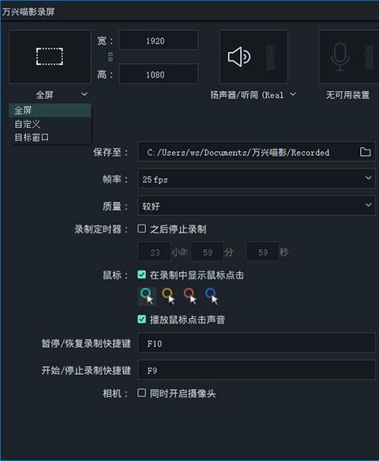Image resolution: width=379 pixels, height=461 pixels.
Task: Click the F10 pause/resume hotkey field
Action: click(x=257, y=343)
